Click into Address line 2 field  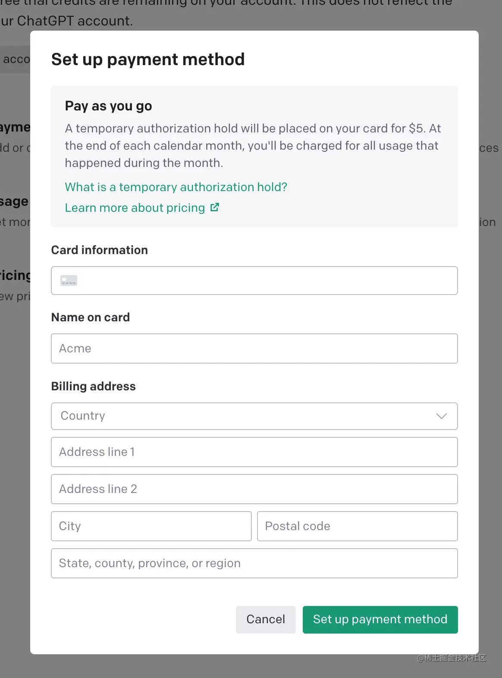pyautogui.click(x=254, y=489)
